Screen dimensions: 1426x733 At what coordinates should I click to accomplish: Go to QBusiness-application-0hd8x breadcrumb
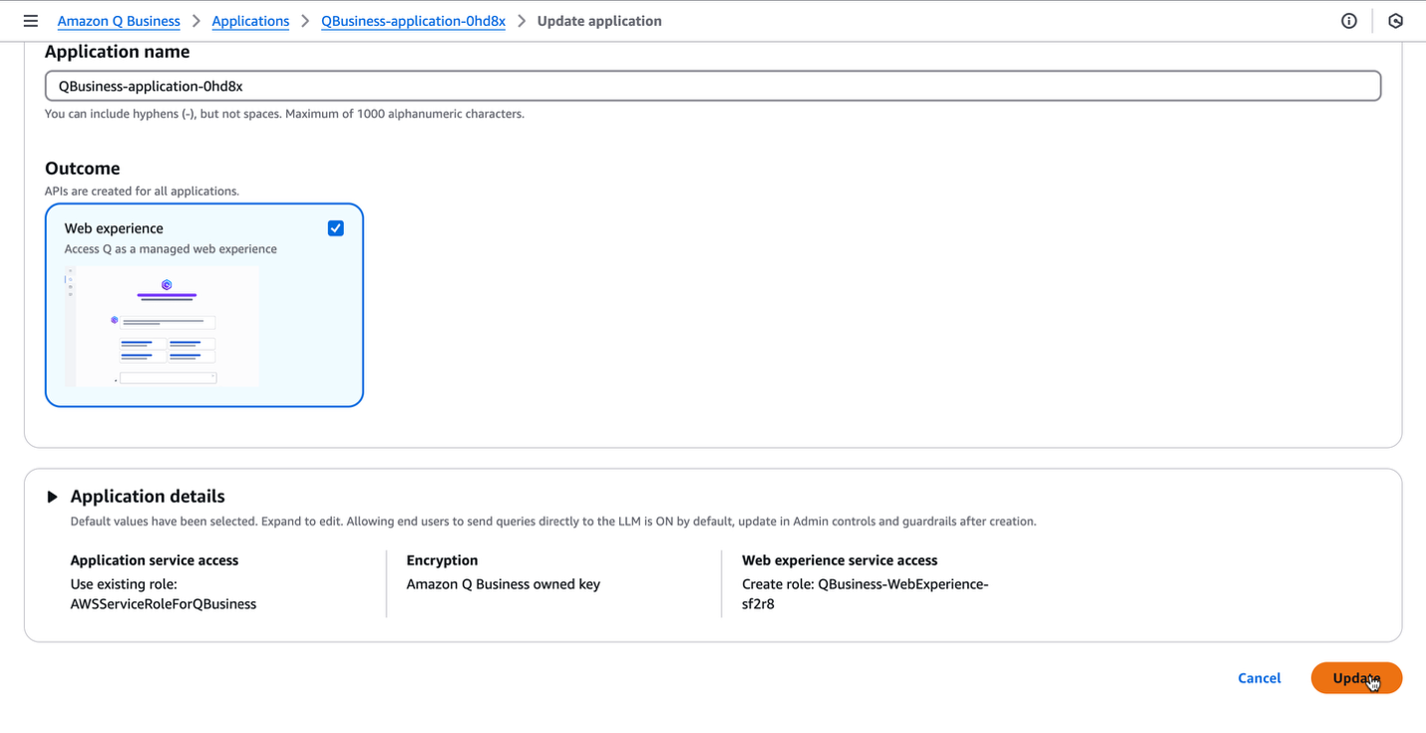(413, 20)
